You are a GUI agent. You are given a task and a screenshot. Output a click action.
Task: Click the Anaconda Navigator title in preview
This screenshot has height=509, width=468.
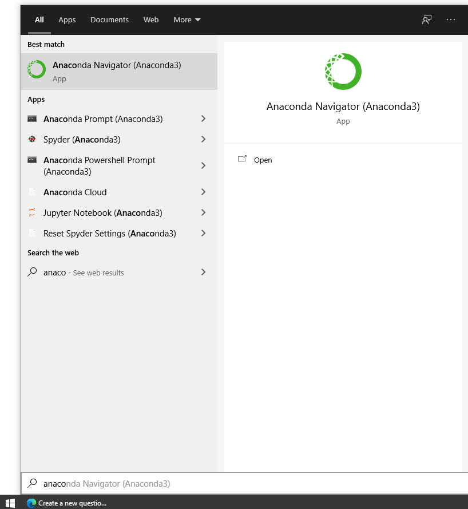343,106
